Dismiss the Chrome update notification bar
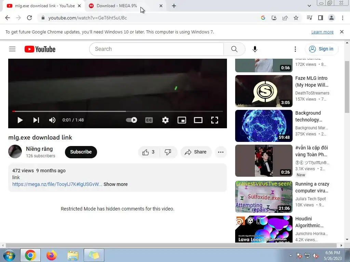Screen dimensions: 350x262 342,32
